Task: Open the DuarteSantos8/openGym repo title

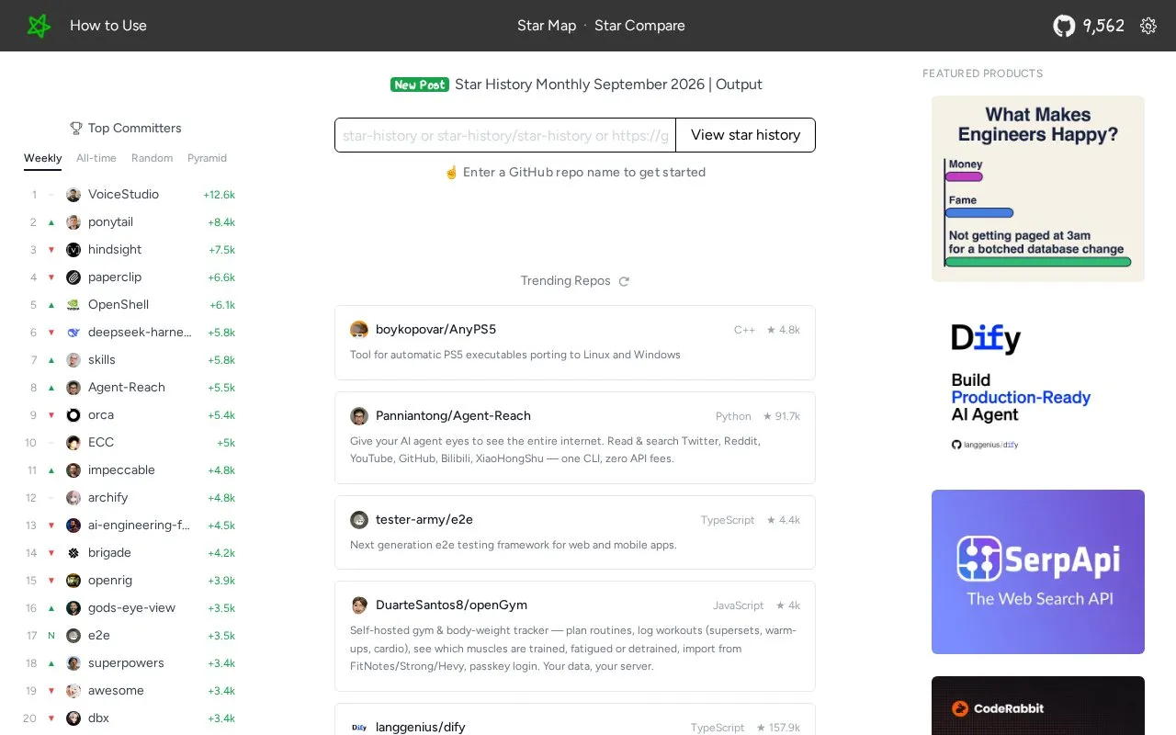Action: (x=451, y=605)
